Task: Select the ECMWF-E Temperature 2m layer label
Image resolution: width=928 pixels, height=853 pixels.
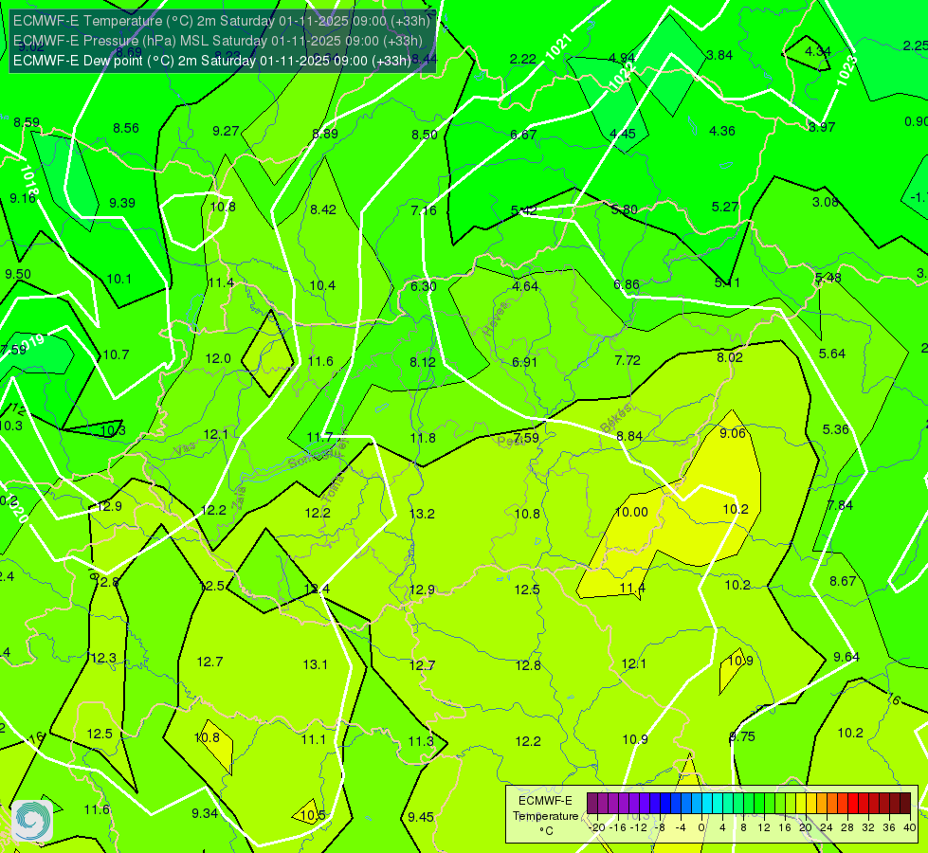Action: [222, 21]
